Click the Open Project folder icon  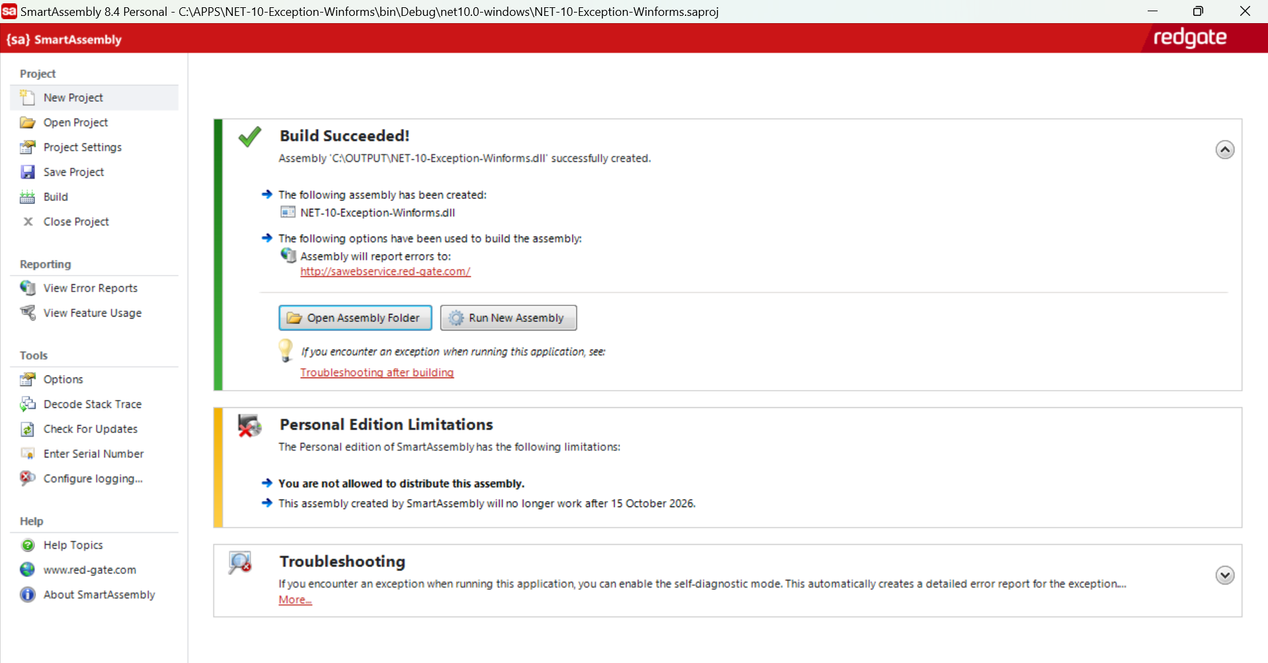(27, 122)
